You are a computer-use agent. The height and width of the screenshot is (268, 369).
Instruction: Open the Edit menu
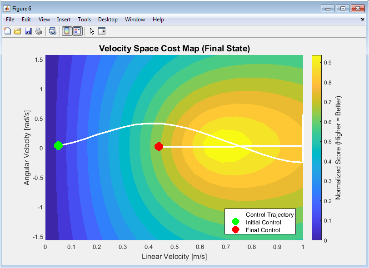(x=26, y=20)
